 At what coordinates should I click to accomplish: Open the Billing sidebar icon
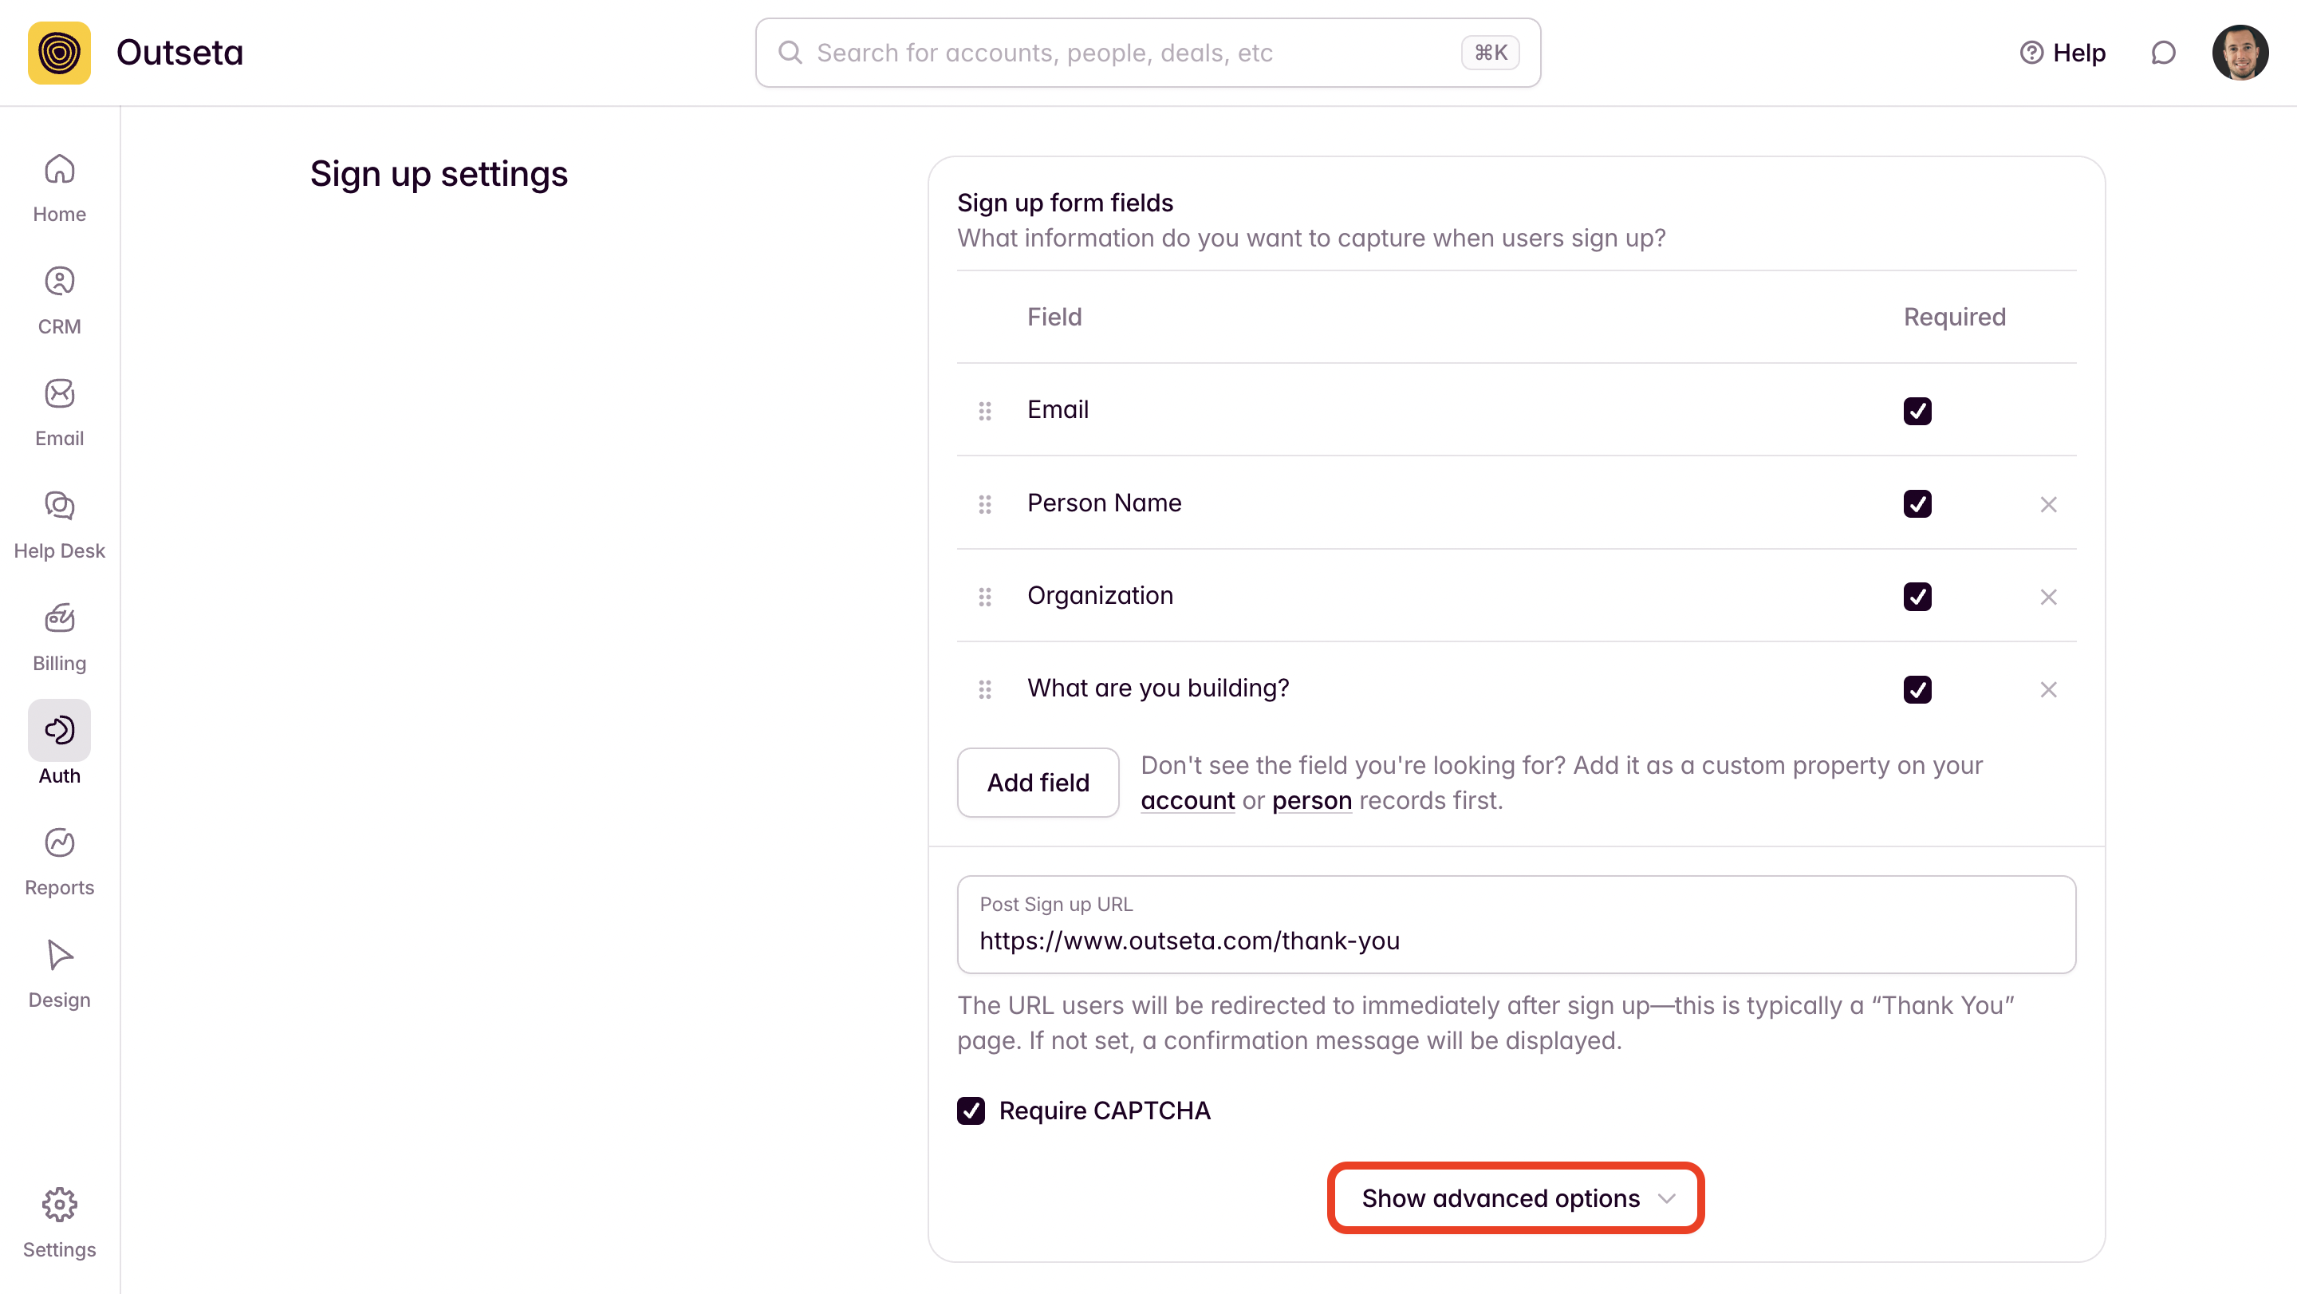(59, 619)
